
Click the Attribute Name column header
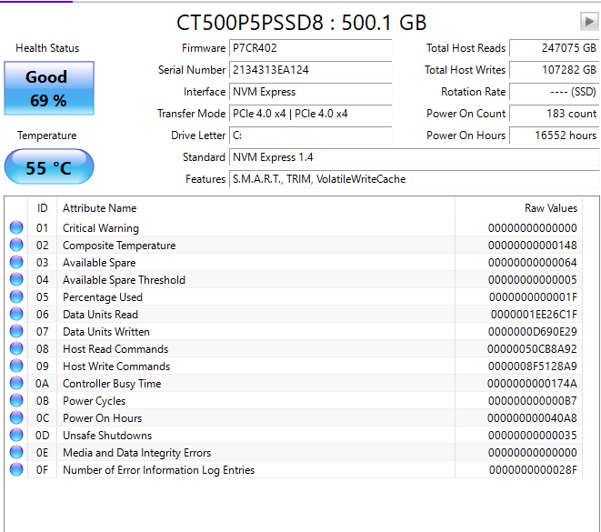(x=255, y=208)
